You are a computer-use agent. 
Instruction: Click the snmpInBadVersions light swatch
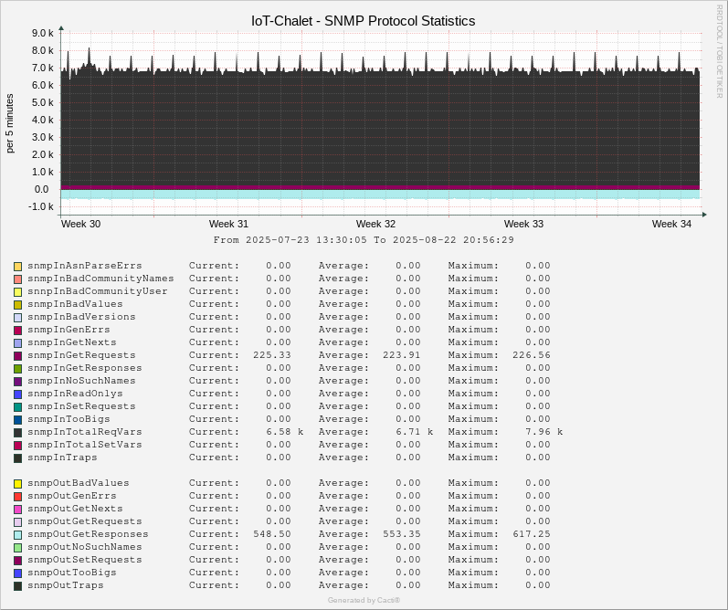[17, 318]
